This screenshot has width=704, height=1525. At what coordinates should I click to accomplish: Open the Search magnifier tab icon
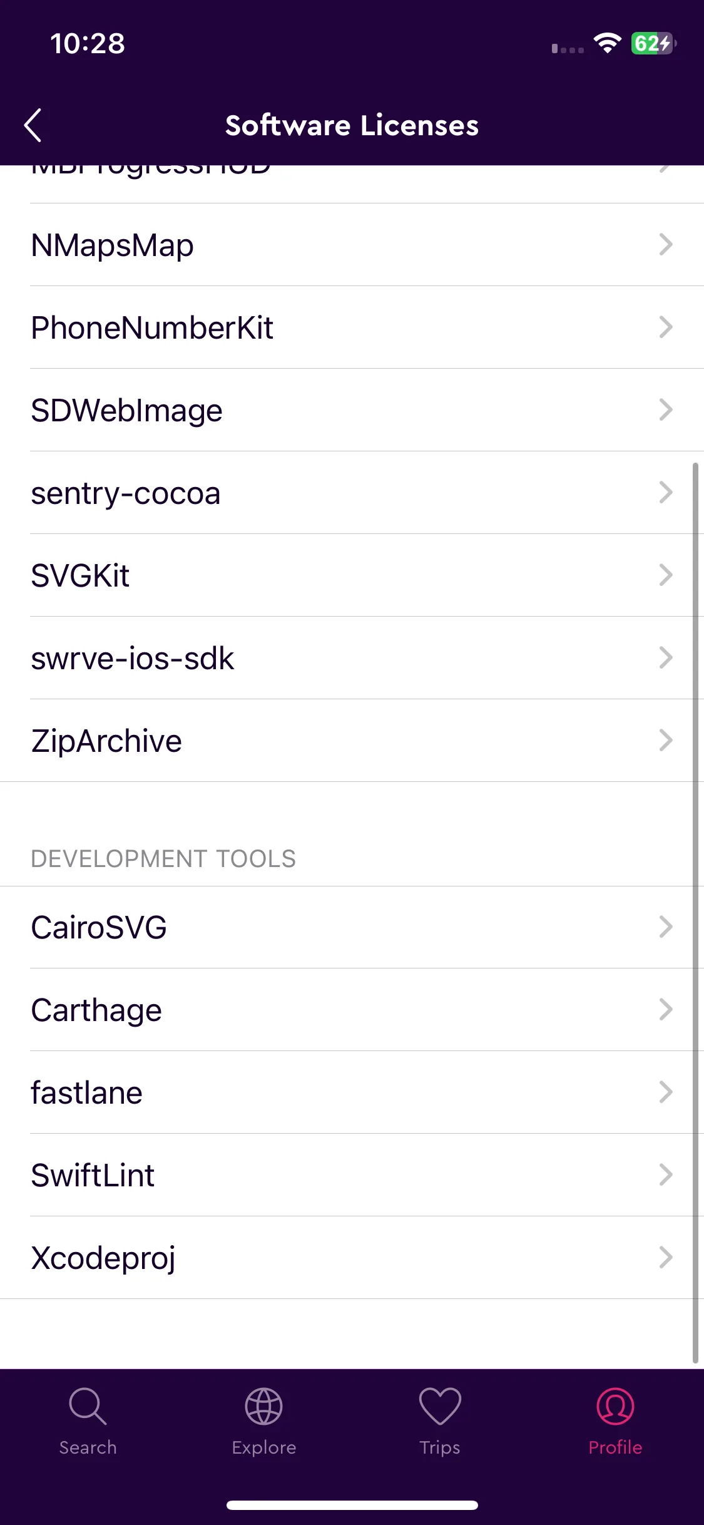[x=88, y=1406]
